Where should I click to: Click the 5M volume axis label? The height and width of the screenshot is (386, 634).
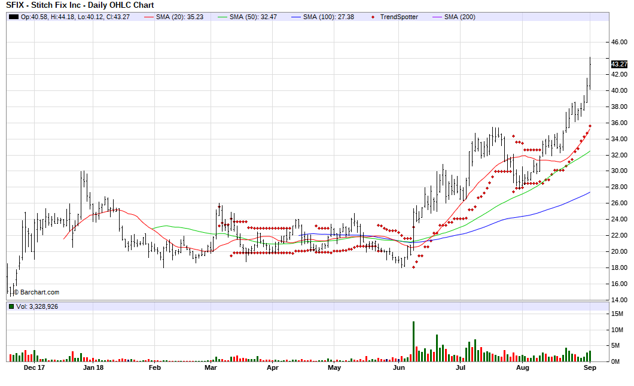[x=615, y=345]
